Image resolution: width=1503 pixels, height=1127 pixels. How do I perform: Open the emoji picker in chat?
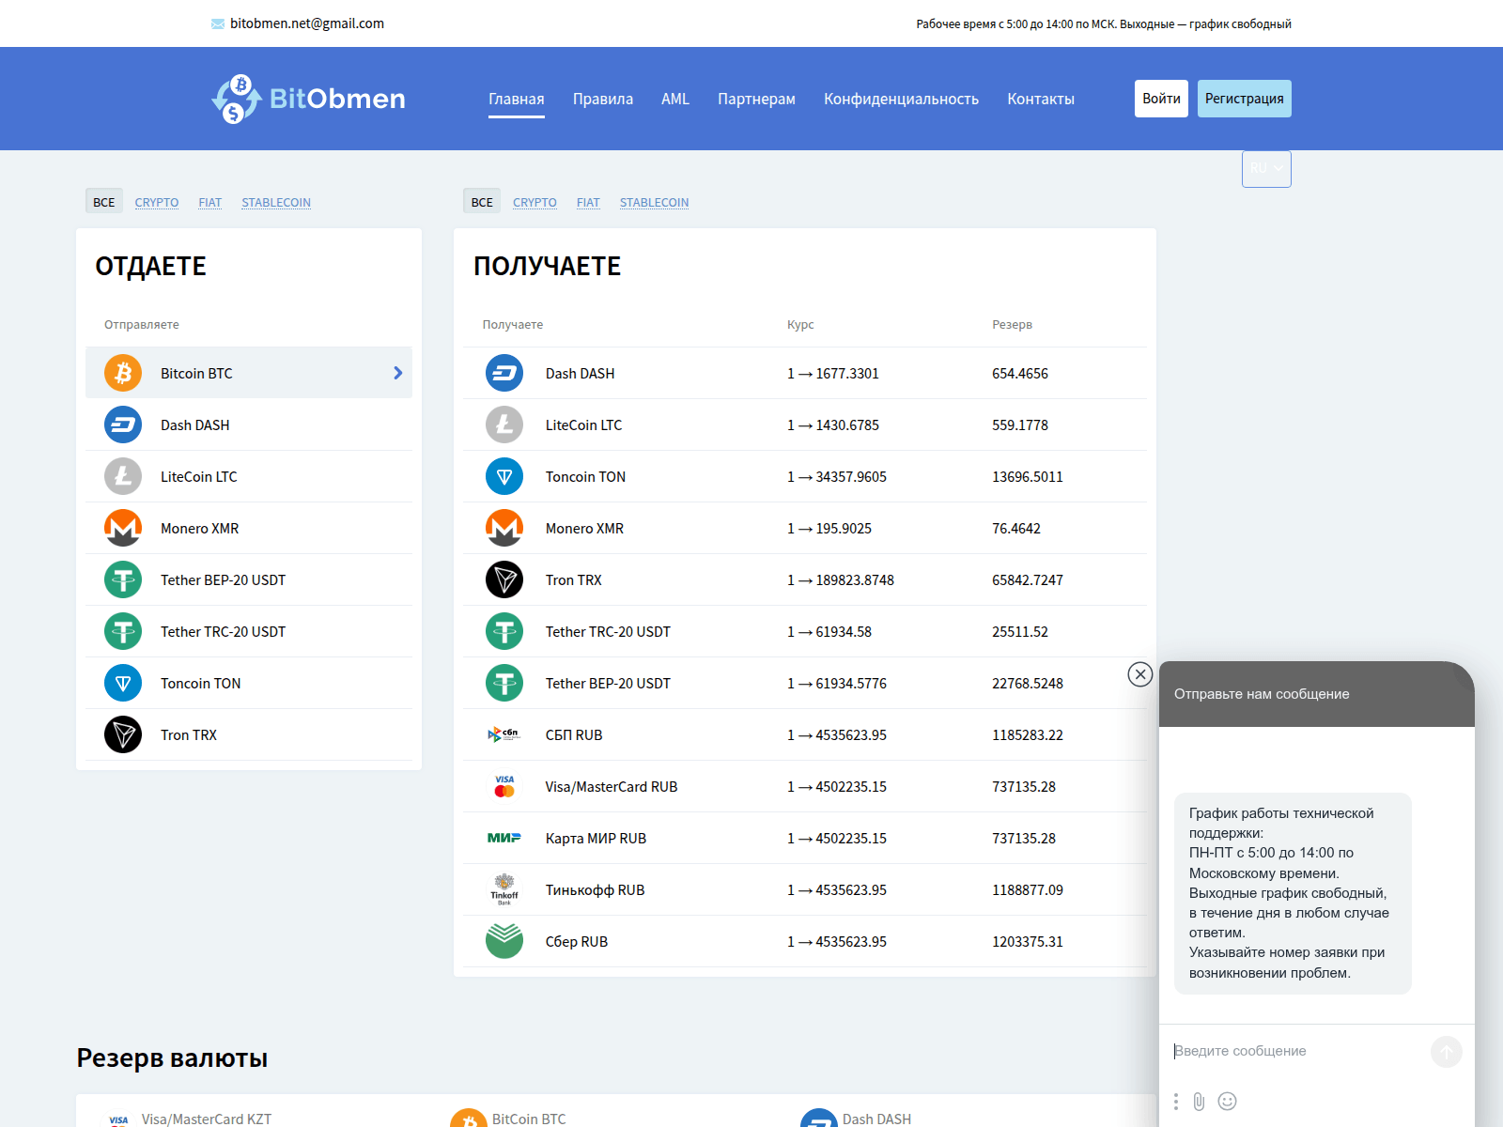tap(1227, 1102)
